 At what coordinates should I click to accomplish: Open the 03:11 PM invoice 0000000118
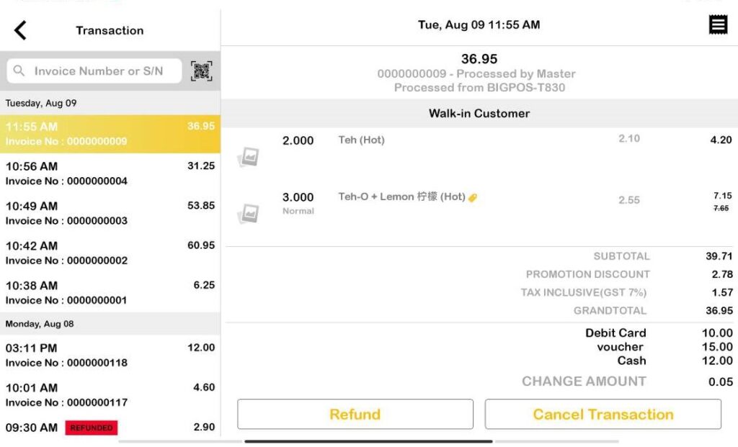click(110, 355)
